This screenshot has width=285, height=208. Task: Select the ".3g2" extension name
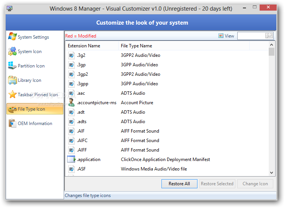(x=81, y=55)
